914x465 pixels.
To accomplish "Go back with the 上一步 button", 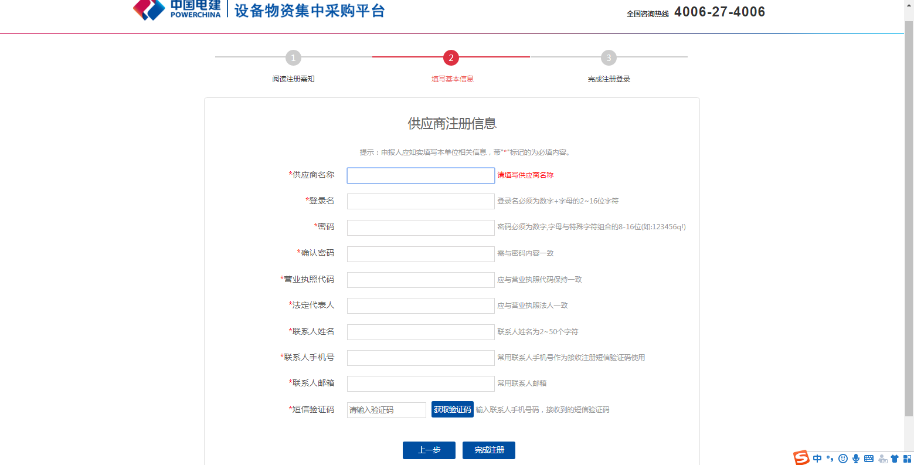I will pos(429,450).
